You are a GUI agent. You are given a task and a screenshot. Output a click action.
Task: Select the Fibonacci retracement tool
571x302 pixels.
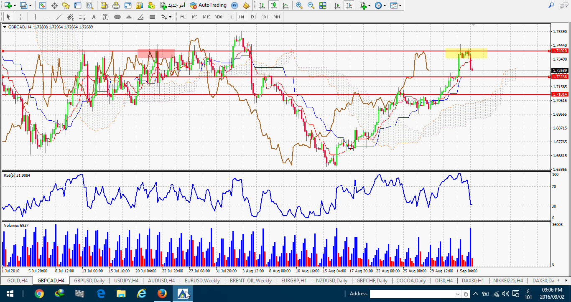coord(82,17)
